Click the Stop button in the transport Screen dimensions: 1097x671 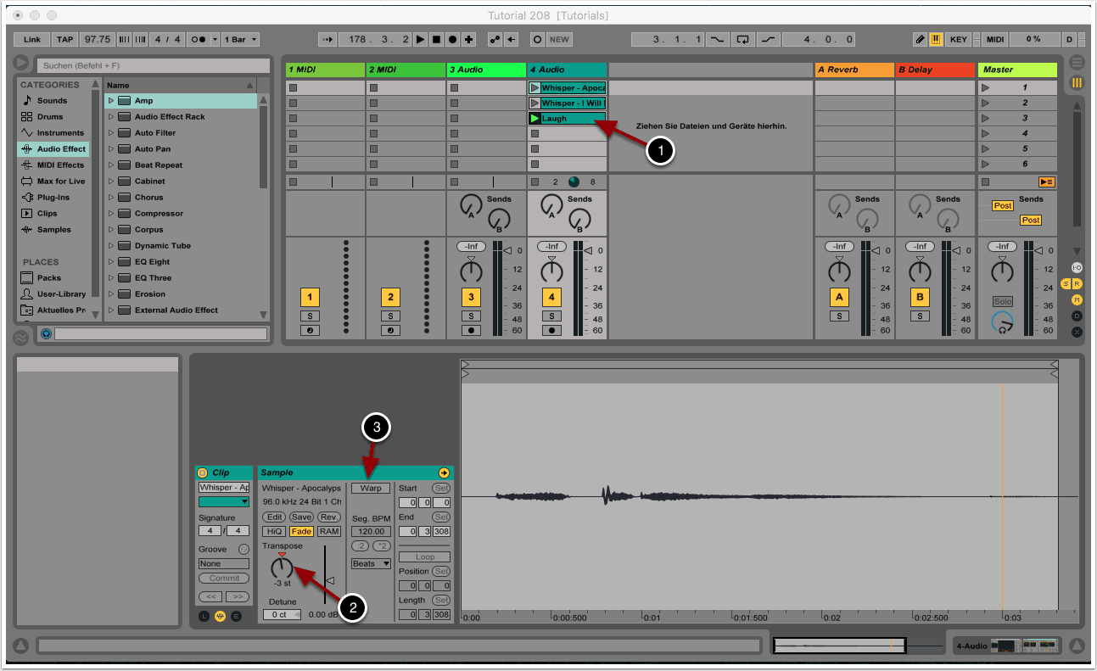[x=436, y=39]
